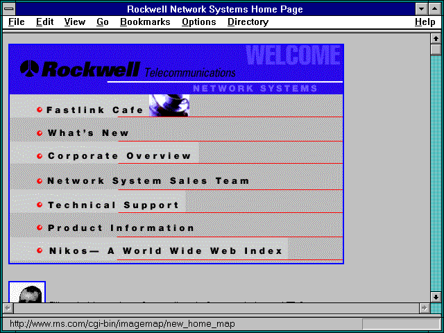
Task: Click the red bullet beside Network System Sales Team
Action: click(40, 180)
